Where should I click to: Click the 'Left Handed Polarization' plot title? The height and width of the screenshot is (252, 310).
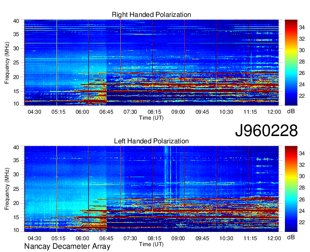click(151, 141)
